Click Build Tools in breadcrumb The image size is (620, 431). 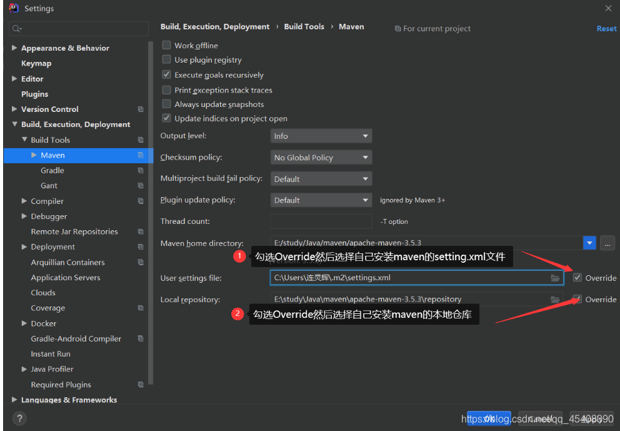click(304, 26)
